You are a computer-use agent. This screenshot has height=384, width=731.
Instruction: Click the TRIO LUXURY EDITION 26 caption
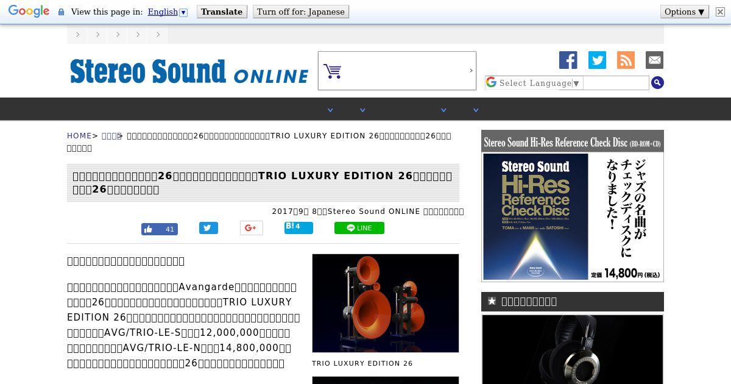click(x=362, y=363)
